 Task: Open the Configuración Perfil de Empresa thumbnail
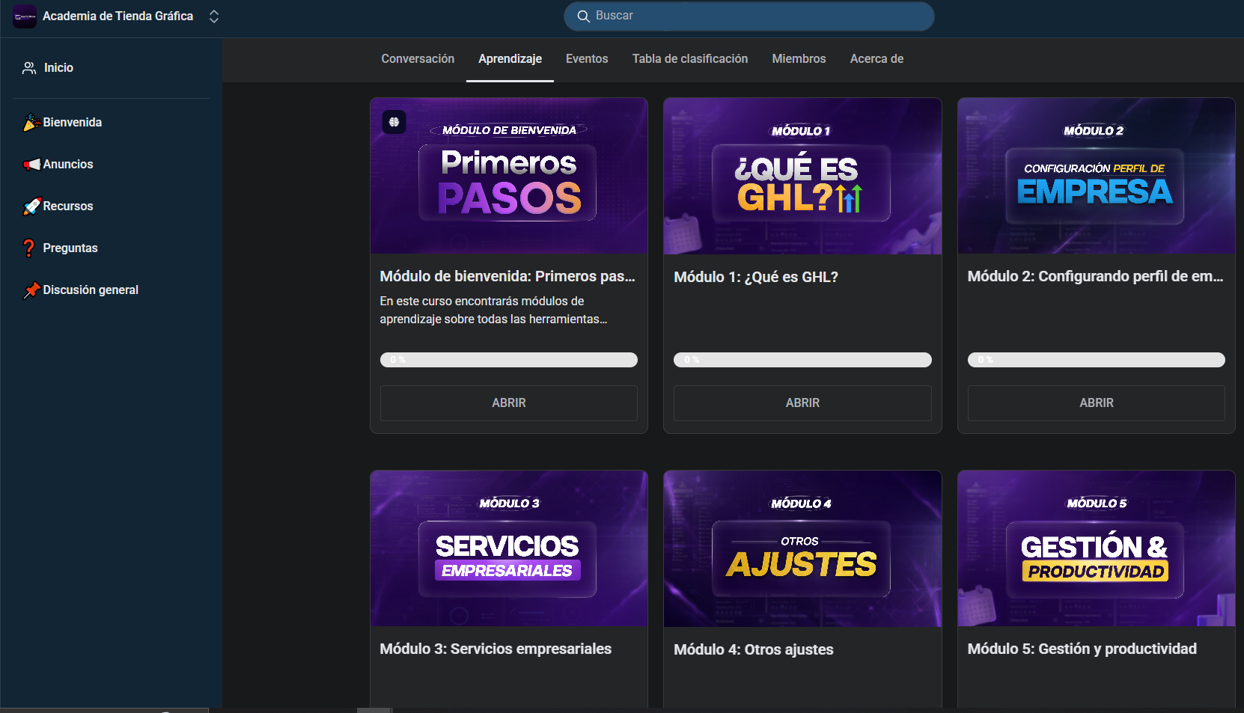[x=1097, y=176]
